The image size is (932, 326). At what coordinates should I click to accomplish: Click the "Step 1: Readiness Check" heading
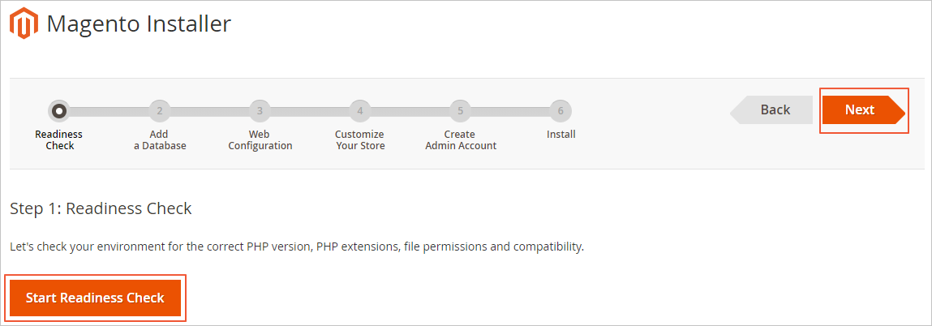tap(101, 208)
